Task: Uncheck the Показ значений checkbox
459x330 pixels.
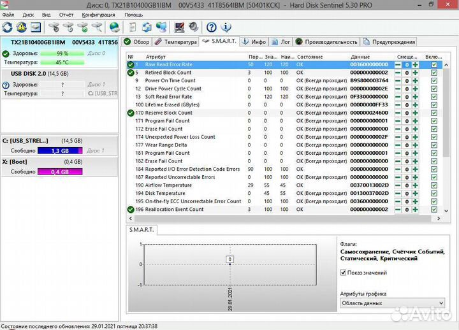Action: pos(343,273)
